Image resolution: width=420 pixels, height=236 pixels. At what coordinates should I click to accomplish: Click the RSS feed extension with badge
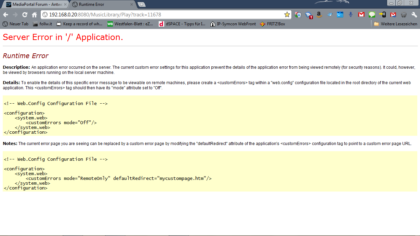tap(309, 15)
